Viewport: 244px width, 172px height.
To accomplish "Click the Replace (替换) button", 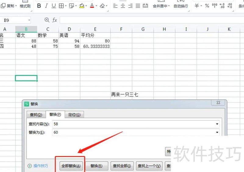I will click(96, 166).
